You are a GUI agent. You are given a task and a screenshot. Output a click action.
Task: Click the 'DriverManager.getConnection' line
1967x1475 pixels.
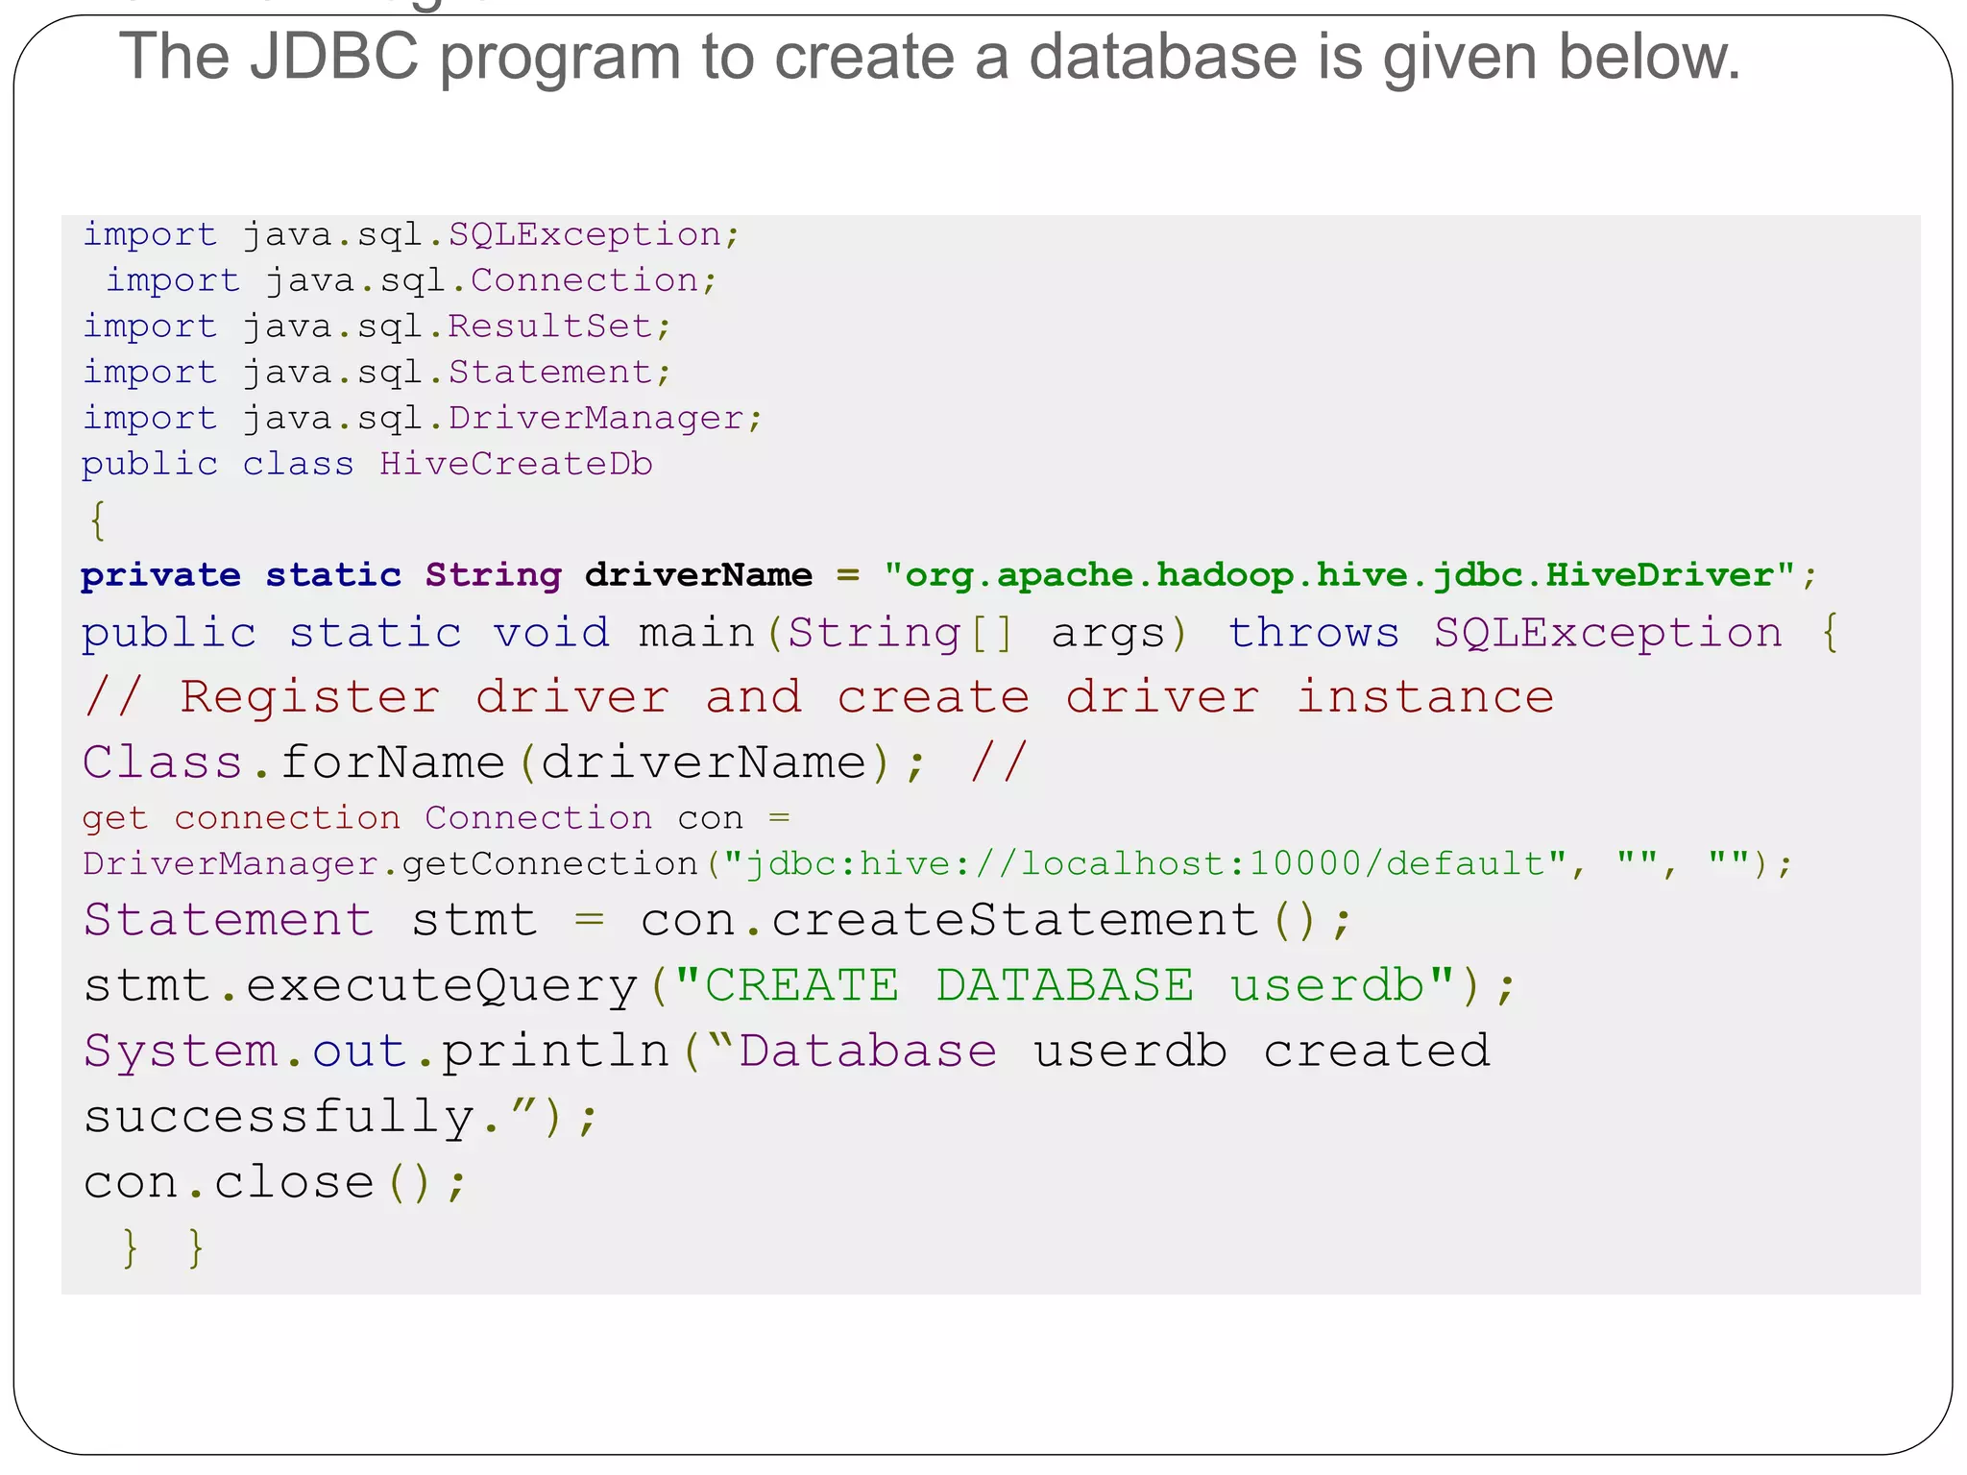[937, 864]
